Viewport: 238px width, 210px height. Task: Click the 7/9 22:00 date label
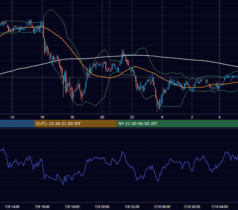[x=132, y=206]
